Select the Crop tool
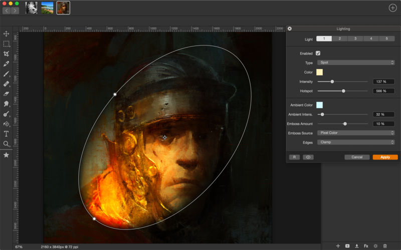The height and width of the screenshot is (250, 401). (x=7, y=53)
